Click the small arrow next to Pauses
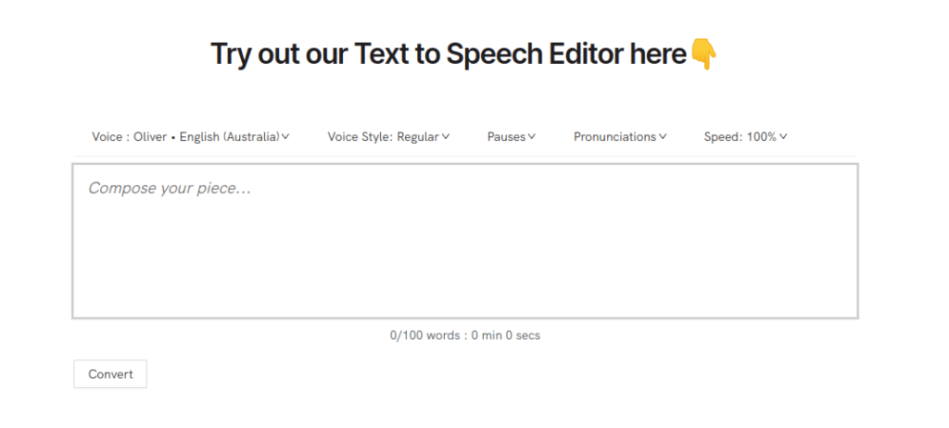 pos(531,137)
